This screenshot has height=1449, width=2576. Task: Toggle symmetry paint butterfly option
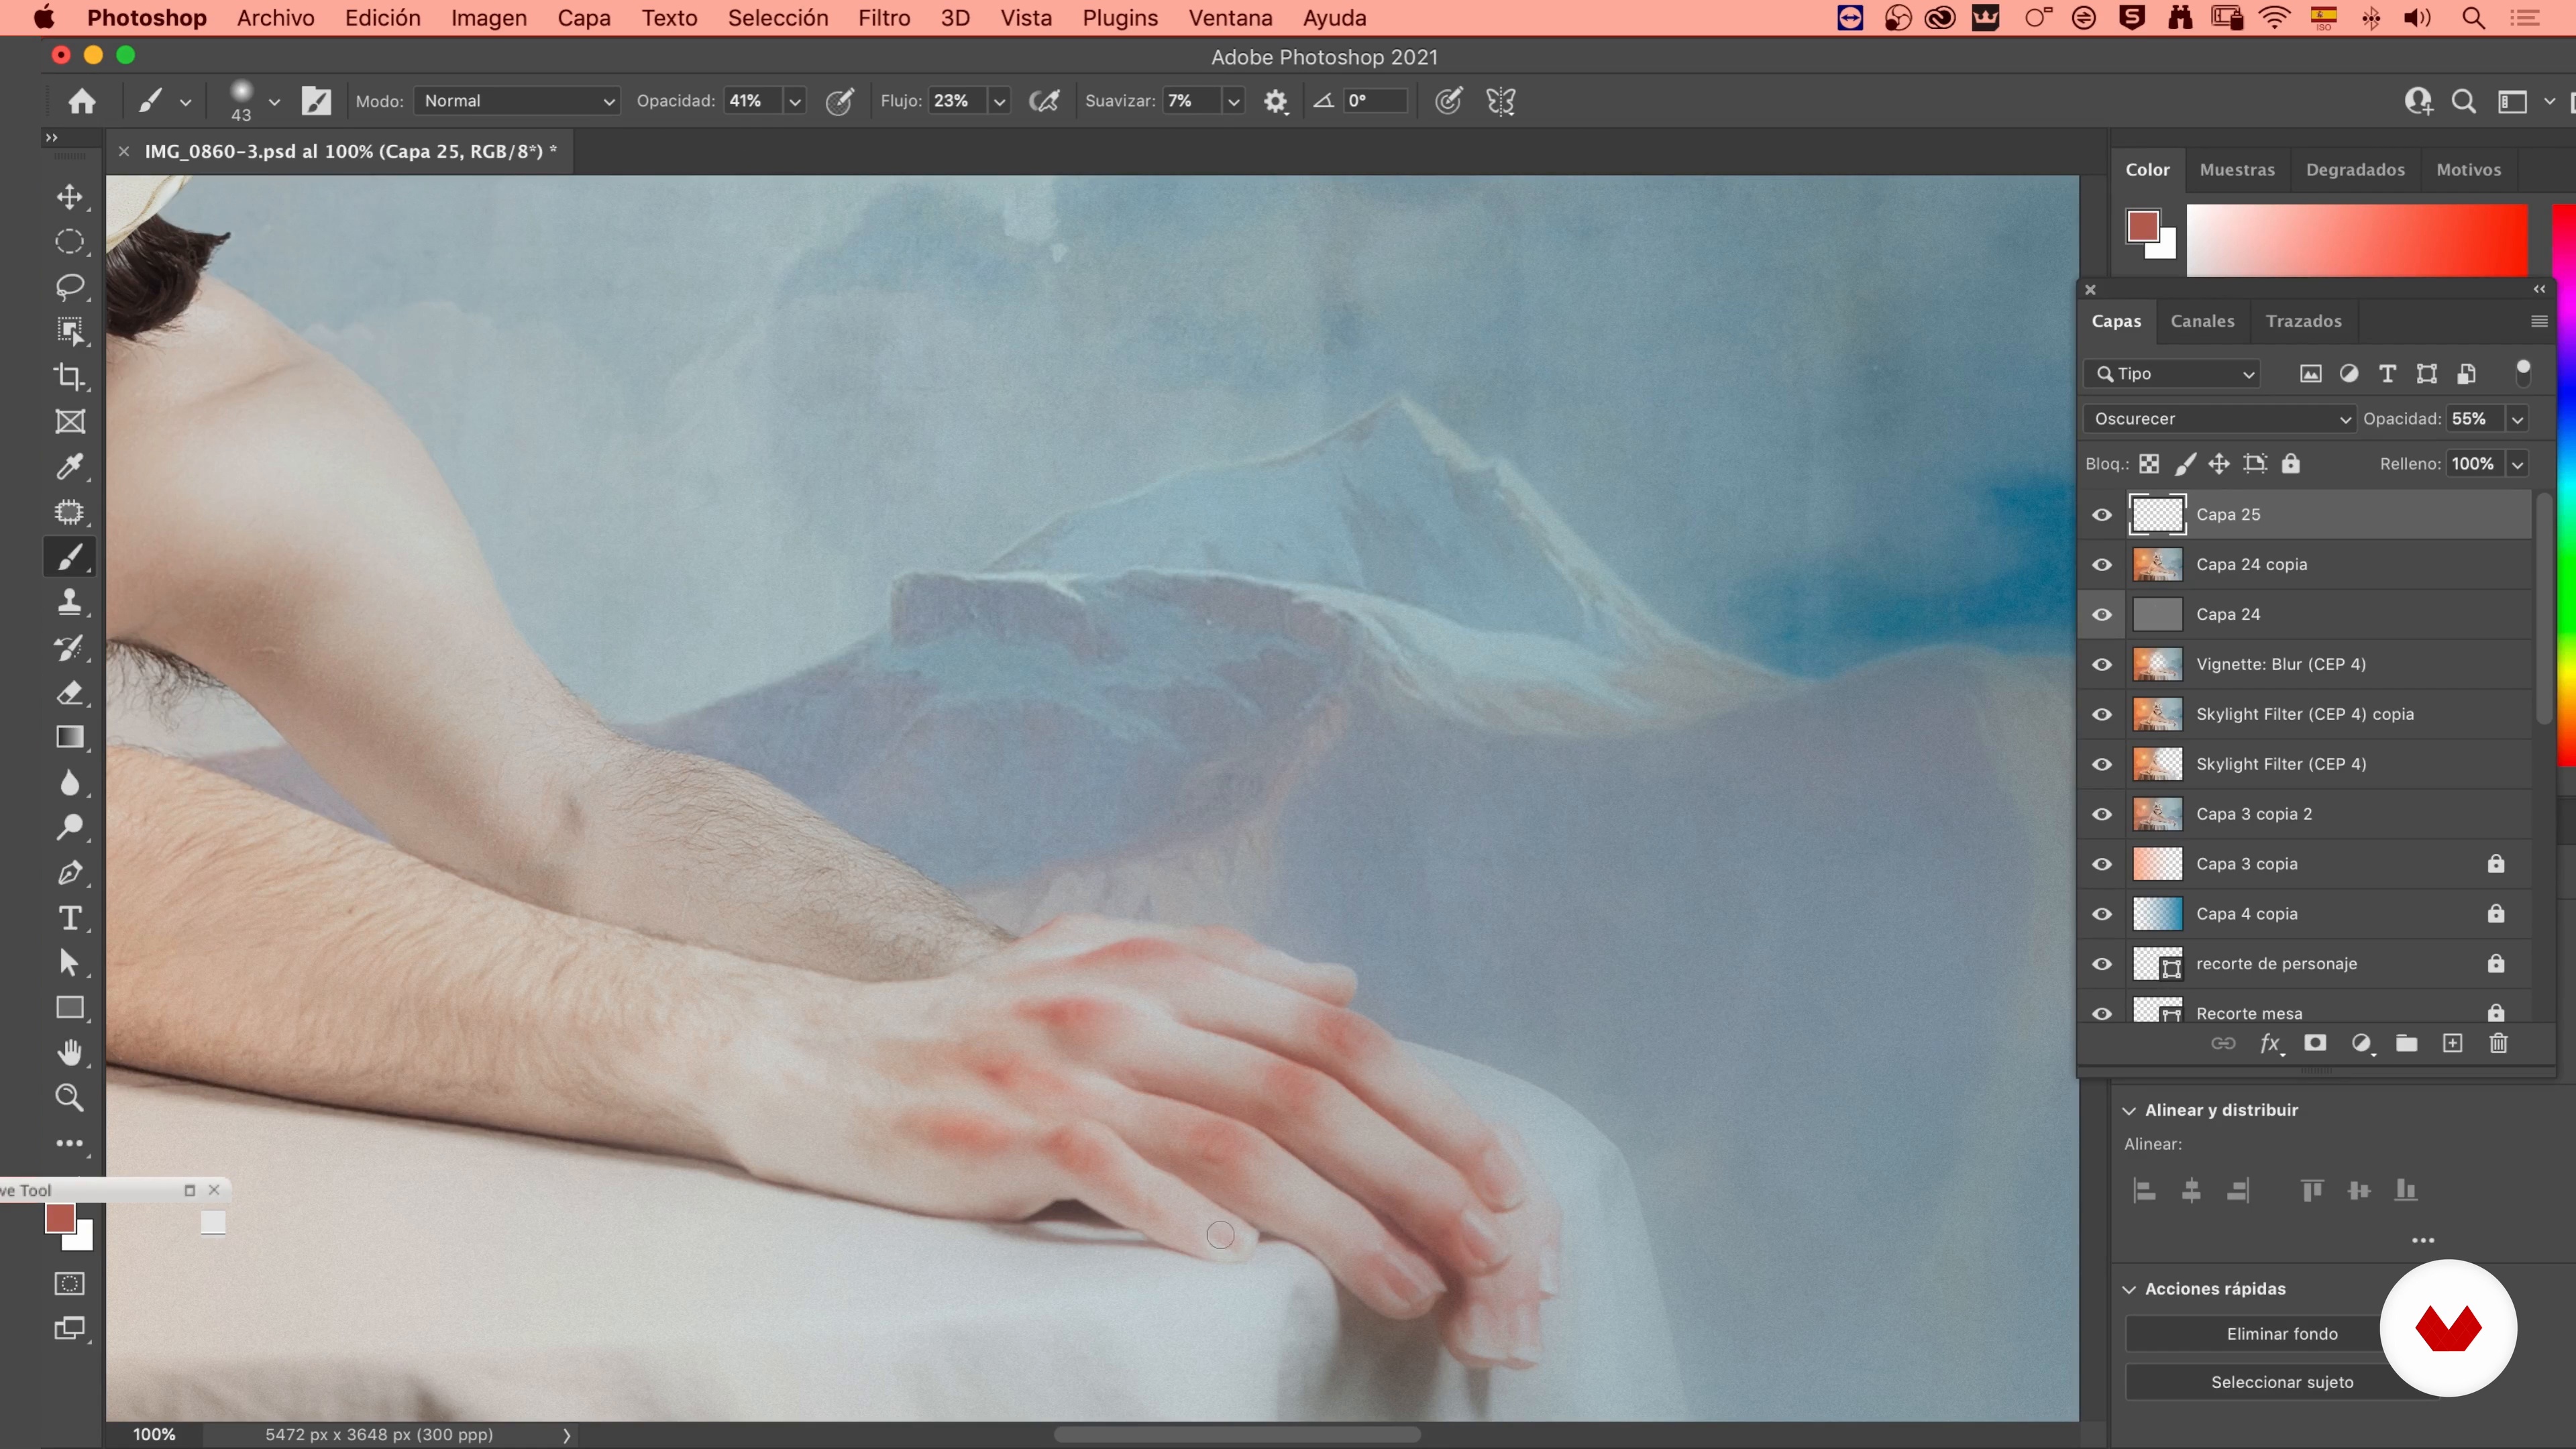coord(1501,101)
